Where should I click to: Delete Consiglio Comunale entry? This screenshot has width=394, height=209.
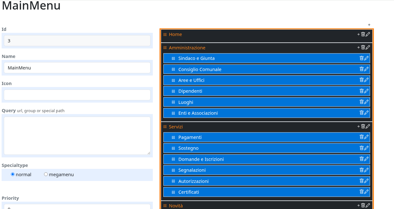coord(362,69)
